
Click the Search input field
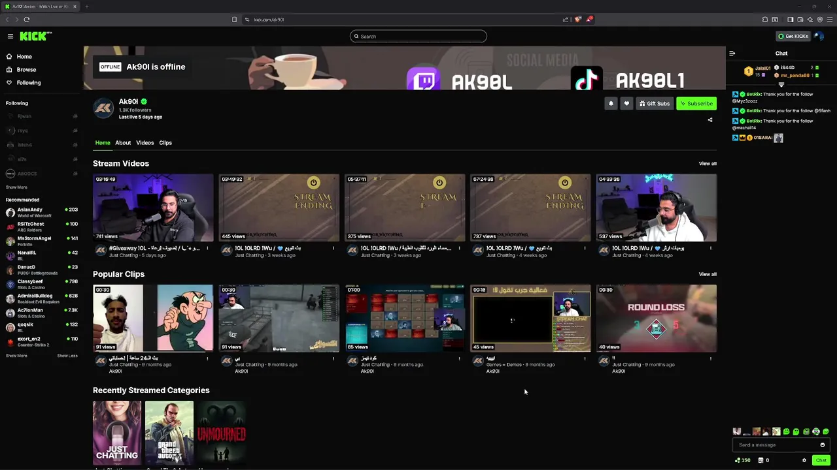click(x=418, y=37)
